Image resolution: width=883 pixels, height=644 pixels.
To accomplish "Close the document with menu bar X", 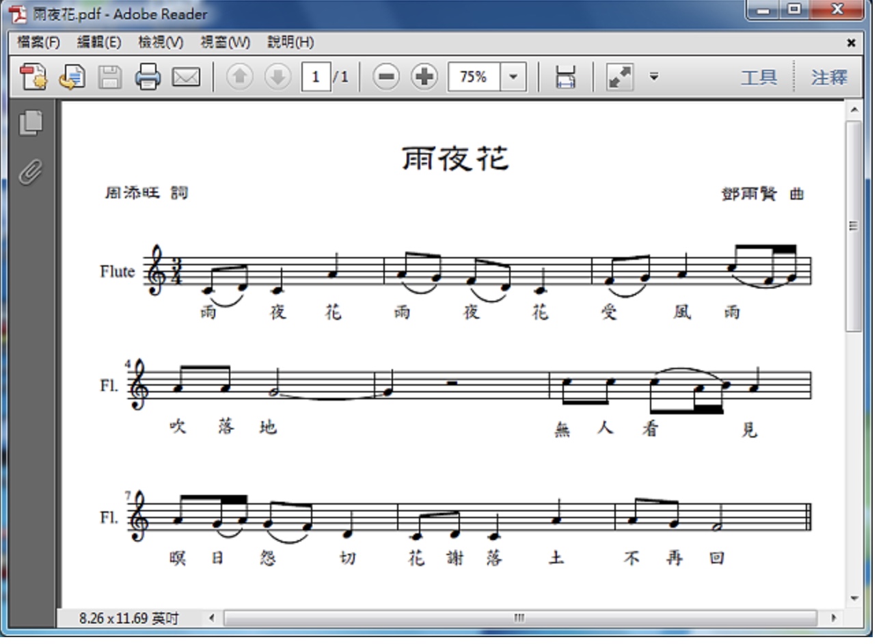I will (851, 43).
